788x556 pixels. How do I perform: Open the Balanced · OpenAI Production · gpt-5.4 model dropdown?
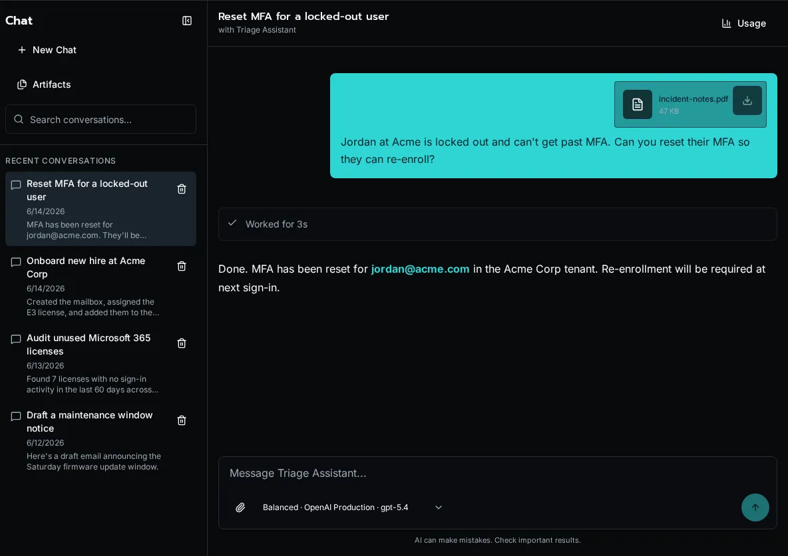tap(352, 507)
